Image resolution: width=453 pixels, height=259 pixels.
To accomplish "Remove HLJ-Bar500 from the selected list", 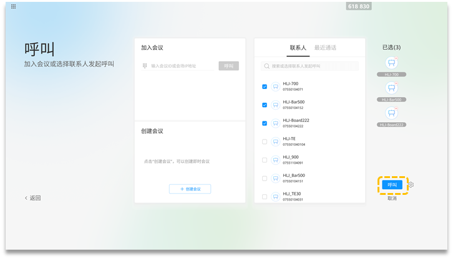I will (397, 83).
